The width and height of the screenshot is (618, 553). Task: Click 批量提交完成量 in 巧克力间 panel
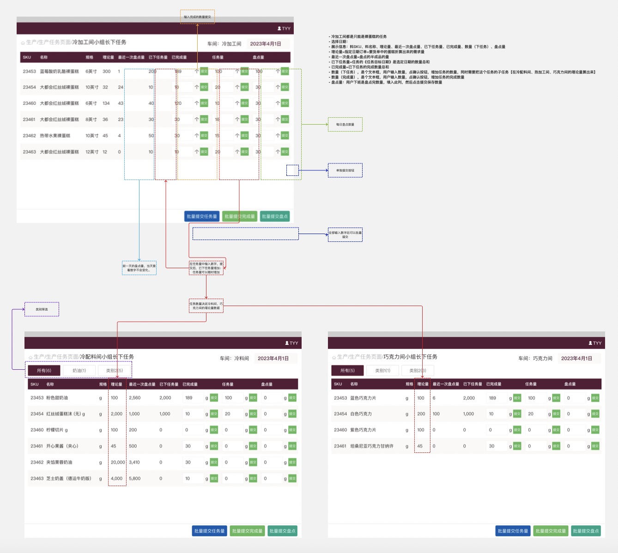pos(551,531)
